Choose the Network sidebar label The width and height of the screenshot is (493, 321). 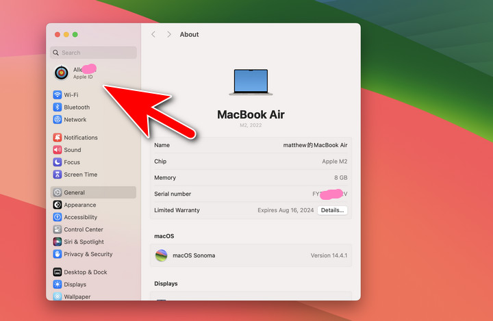tap(75, 120)
